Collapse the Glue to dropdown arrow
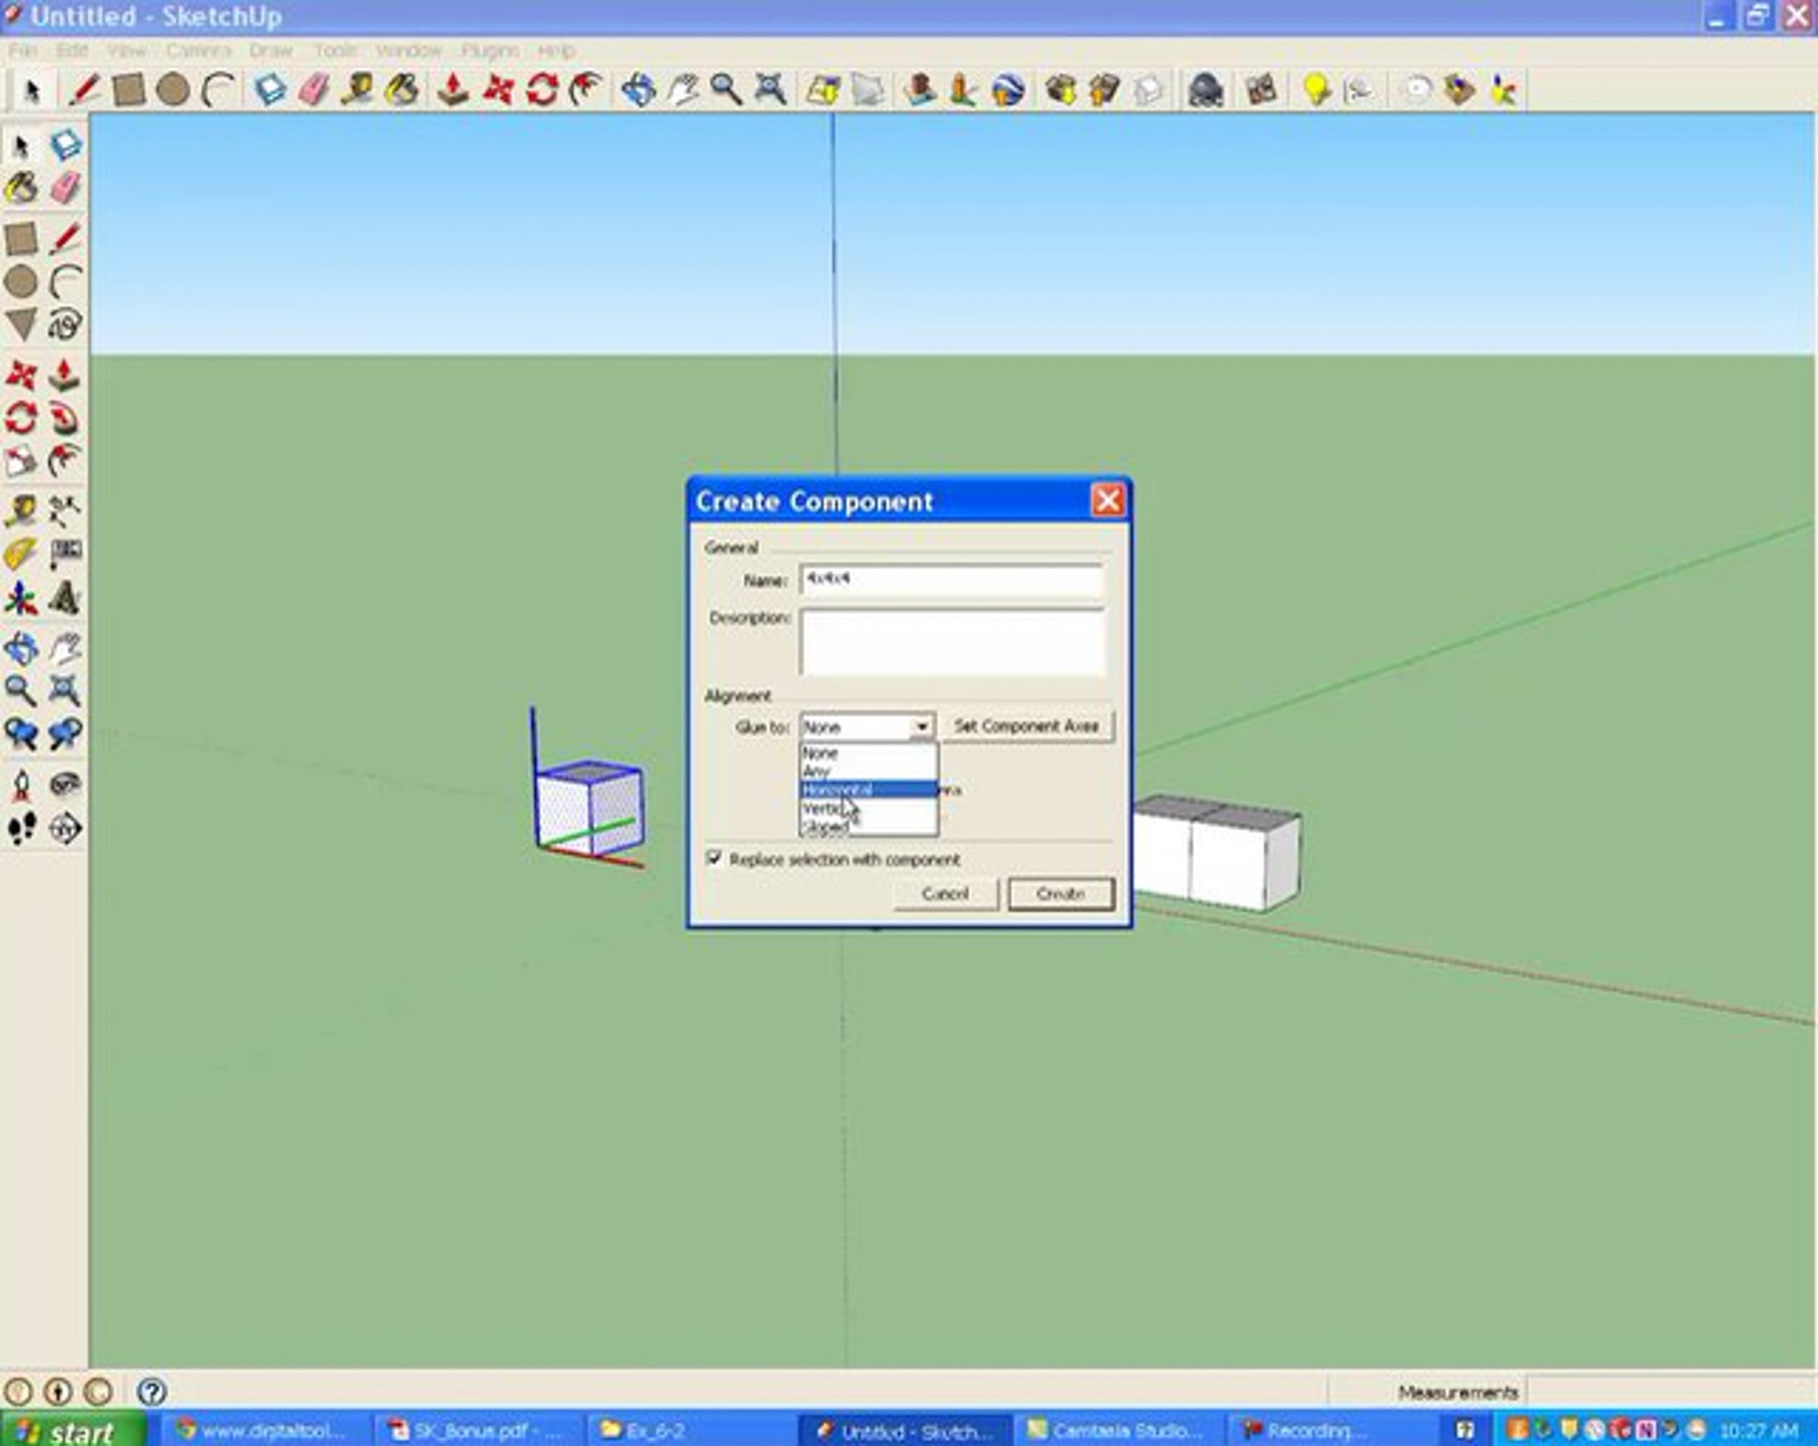 tap(922, 726)
